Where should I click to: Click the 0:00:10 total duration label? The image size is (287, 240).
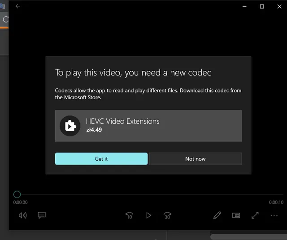coord(276,202)
